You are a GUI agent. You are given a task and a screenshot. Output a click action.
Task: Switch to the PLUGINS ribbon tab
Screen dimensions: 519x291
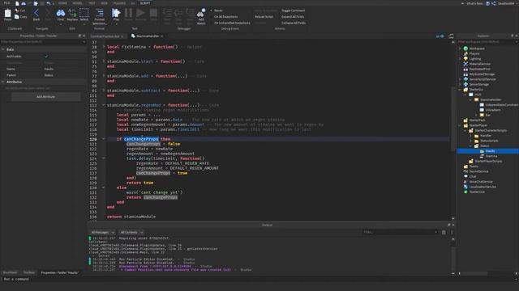[119, 3]
